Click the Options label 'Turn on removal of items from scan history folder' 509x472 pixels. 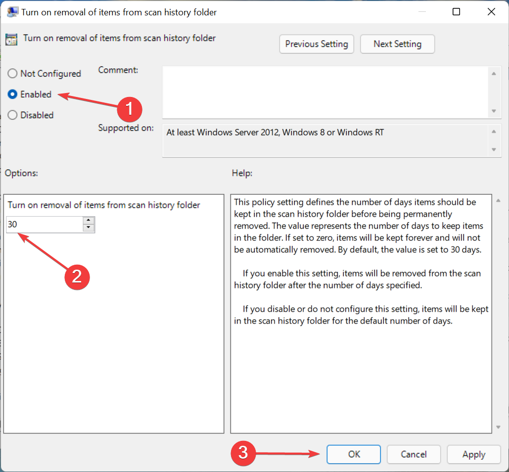(x=104, y=205)
